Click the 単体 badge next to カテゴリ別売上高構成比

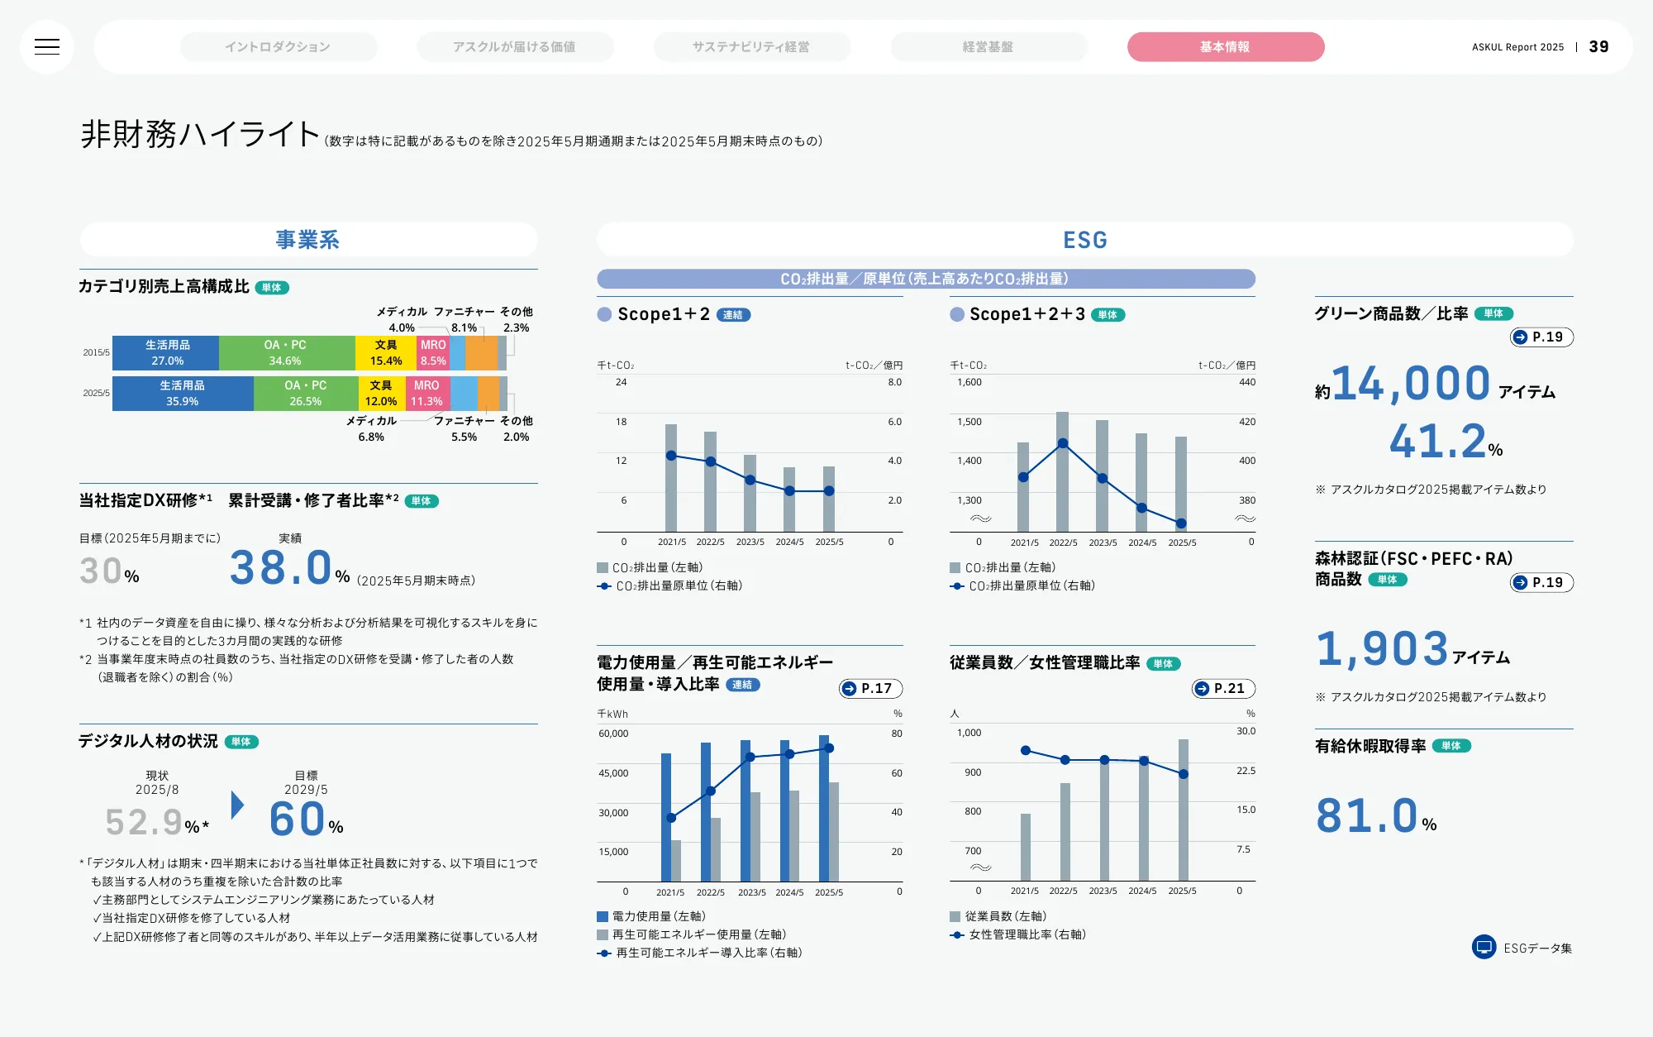(x=272, y=288)
